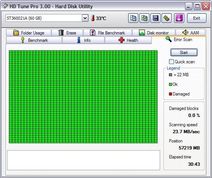
Task: Click the Exit button
Action: 197,18
